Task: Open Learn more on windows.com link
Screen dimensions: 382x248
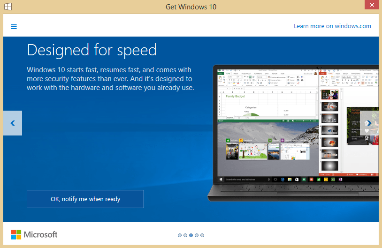Action: [332, 26]
